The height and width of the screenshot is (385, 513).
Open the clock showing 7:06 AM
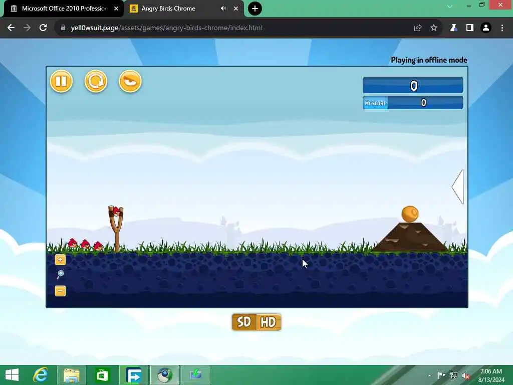[x=491, y=375]
